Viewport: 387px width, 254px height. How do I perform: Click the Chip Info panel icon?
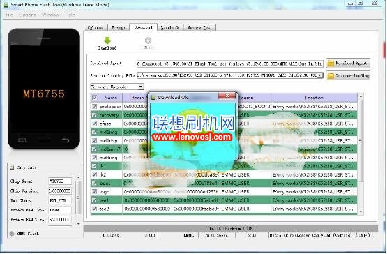click(12, 167)
